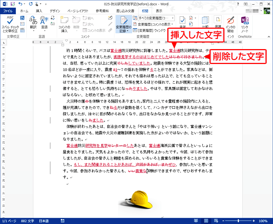Viewport: 273px width, 224px height.
Task: Toggle 変更履歴の記録 (Track Changes)
Action: click(124, 24)
